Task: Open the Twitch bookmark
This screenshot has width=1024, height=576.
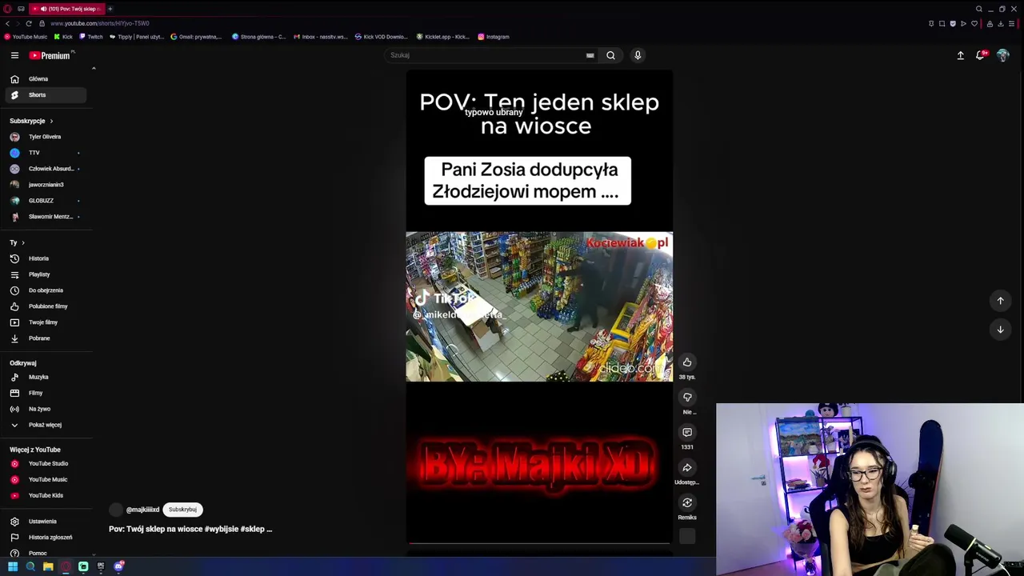Action: 91,37
